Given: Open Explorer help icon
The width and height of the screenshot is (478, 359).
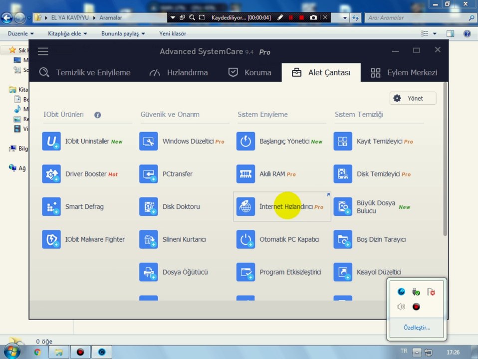Looking at the screenshot, I should tap(467, 33).
